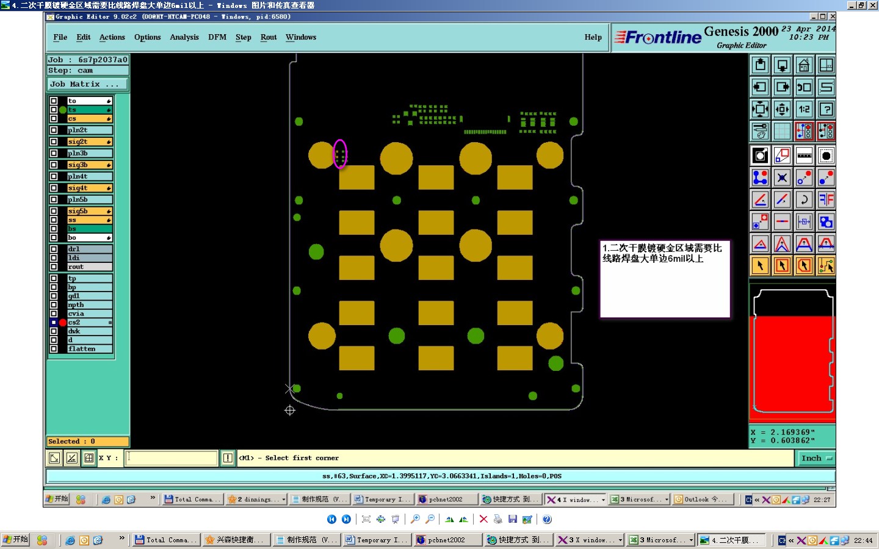Click the zoom-in four-arrows box icon
This screenshot has height=549, width=879.
pyautogui.click(x=760, y=109)
